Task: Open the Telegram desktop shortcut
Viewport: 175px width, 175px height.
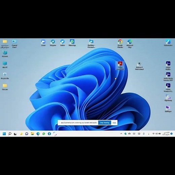Action: coord(53,43)
